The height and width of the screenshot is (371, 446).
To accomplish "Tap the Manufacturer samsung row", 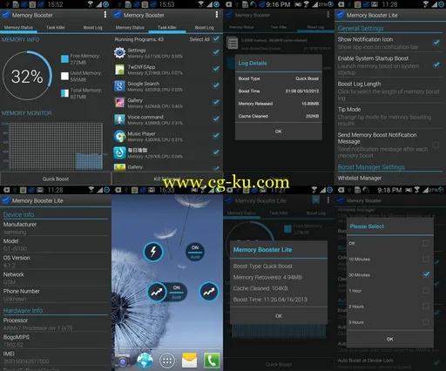I will (x=56, y=228).
